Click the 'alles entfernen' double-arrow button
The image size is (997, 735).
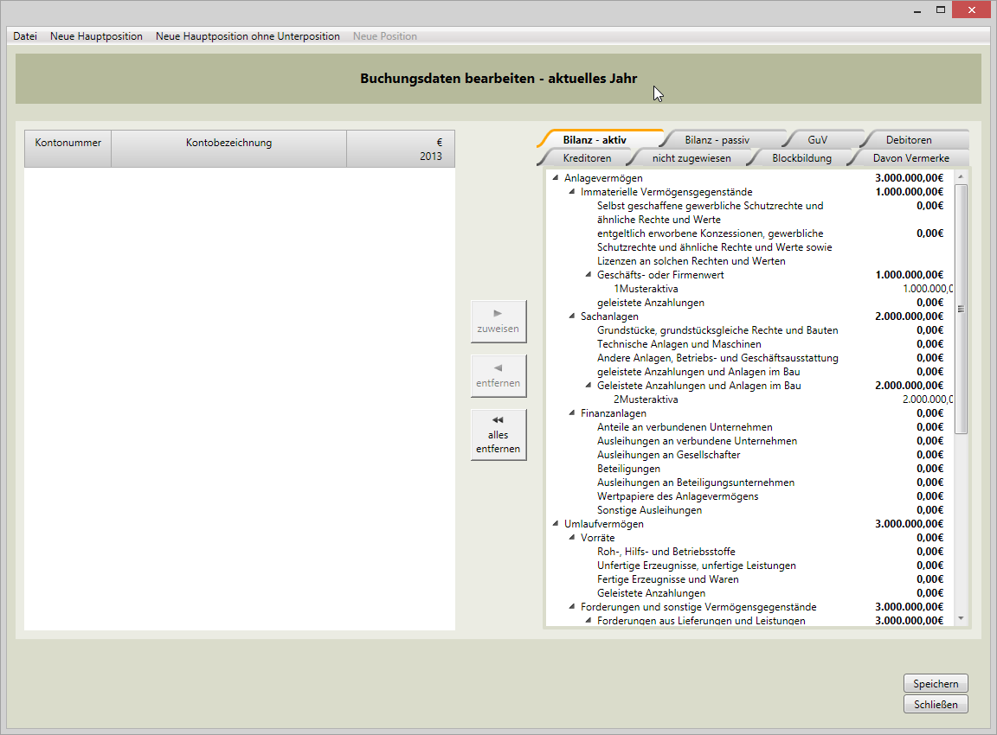[x=498, y=435]
